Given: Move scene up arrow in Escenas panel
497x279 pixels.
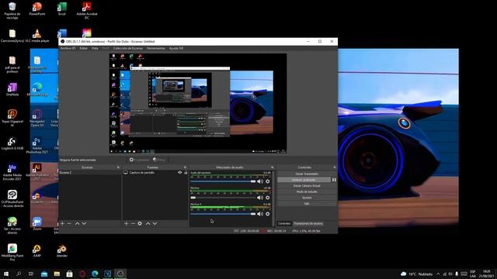Looking at the screenshot, I should (77, 223).
